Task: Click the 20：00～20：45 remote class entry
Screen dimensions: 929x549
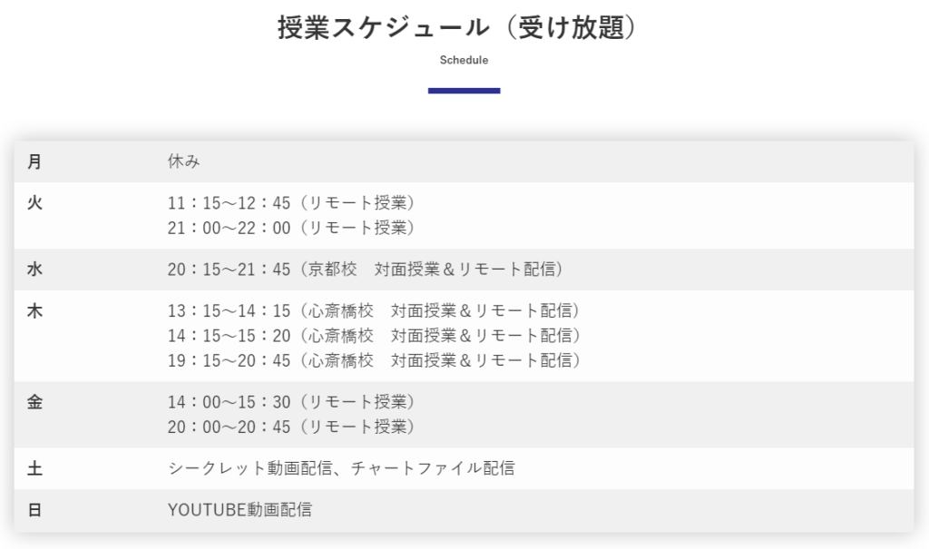Action: [291, 426]
